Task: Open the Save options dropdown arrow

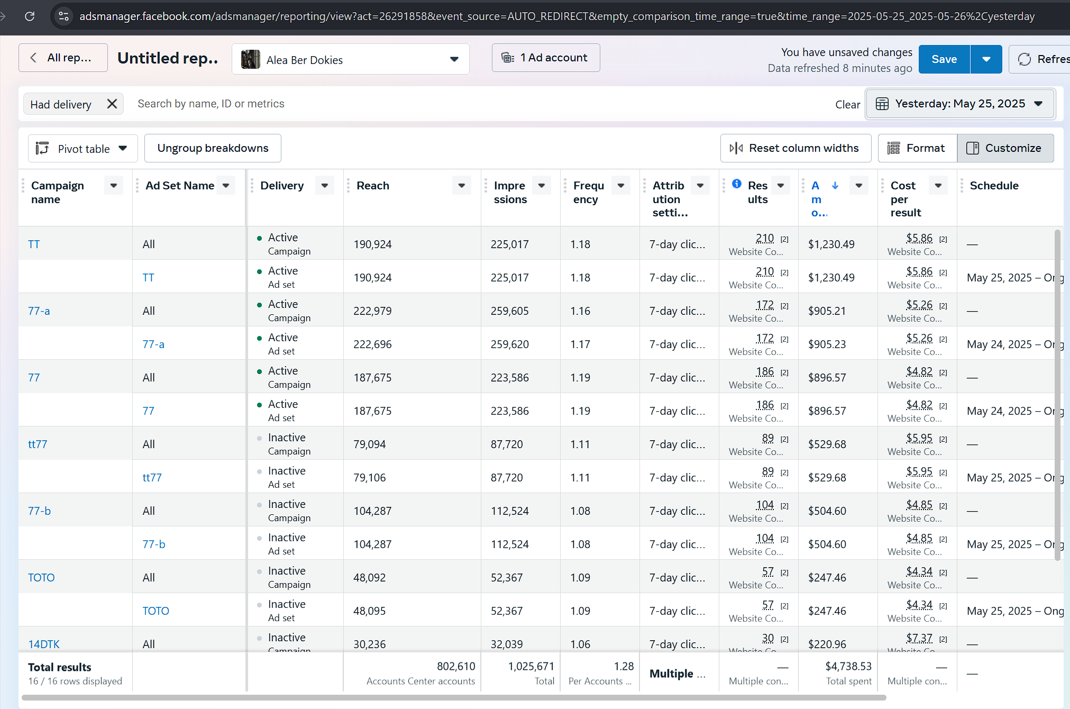Action: [x=986, y=59]
